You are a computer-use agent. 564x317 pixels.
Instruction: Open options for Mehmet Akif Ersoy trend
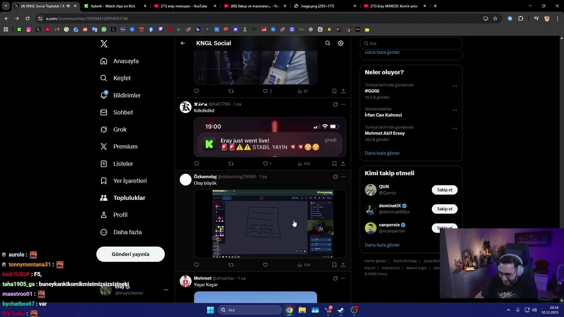click(x=455, y=129)
